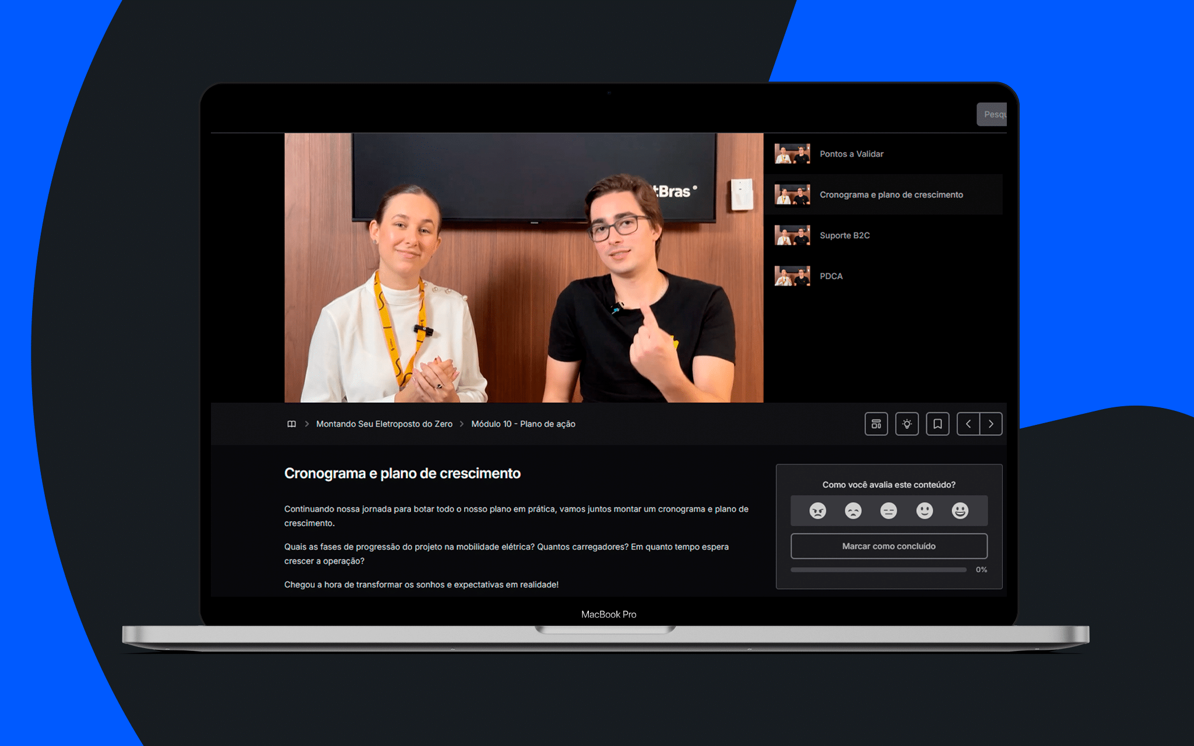Click the Marcar como concluído button

[x=889, y=546]
